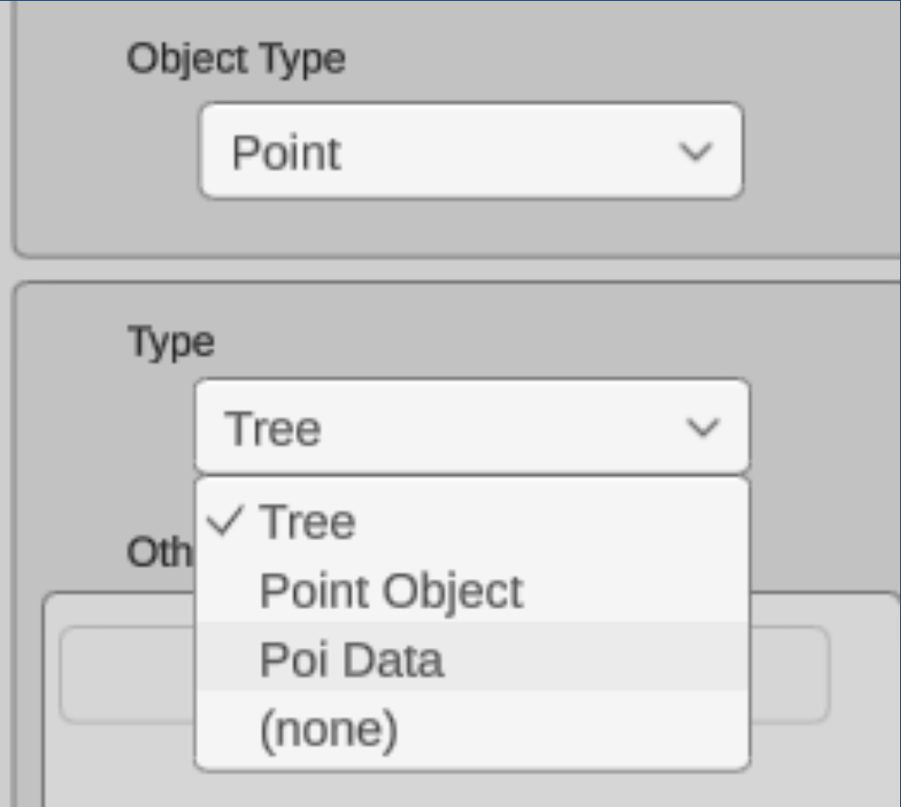Select the Poi Data option
This screenshot has height=807, width=901.
pyautogui.click(x=351, y=659)
